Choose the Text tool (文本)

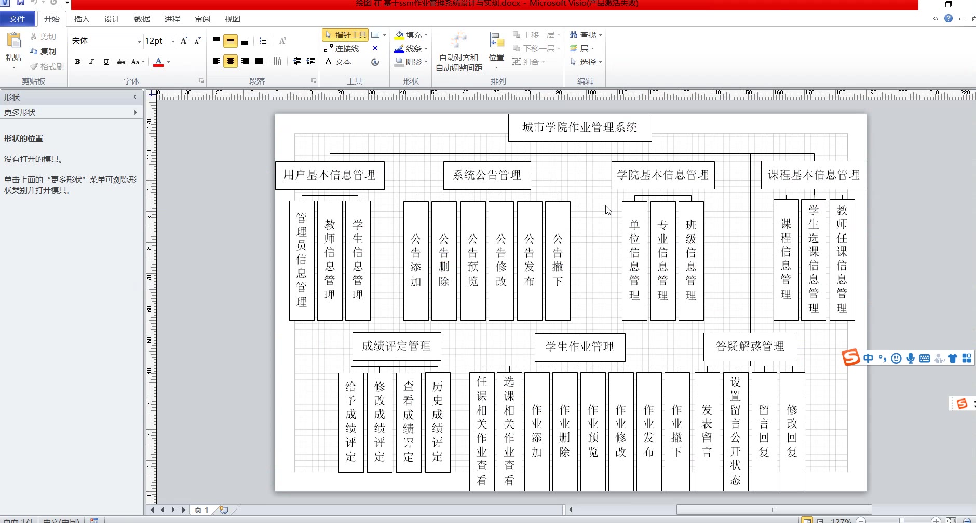coord(338,62)
